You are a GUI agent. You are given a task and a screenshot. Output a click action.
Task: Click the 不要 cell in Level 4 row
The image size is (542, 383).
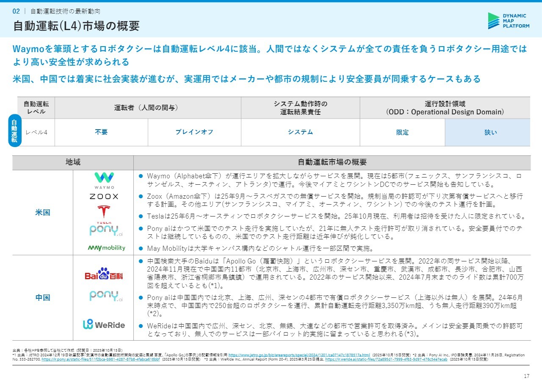[101, 132]
